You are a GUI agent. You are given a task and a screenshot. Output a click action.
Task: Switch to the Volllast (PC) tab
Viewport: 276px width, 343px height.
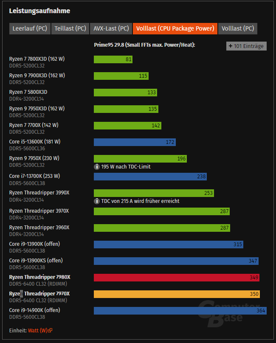238,29
